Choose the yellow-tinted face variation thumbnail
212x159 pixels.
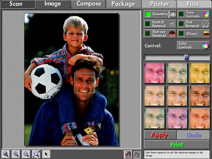[200, 73]
